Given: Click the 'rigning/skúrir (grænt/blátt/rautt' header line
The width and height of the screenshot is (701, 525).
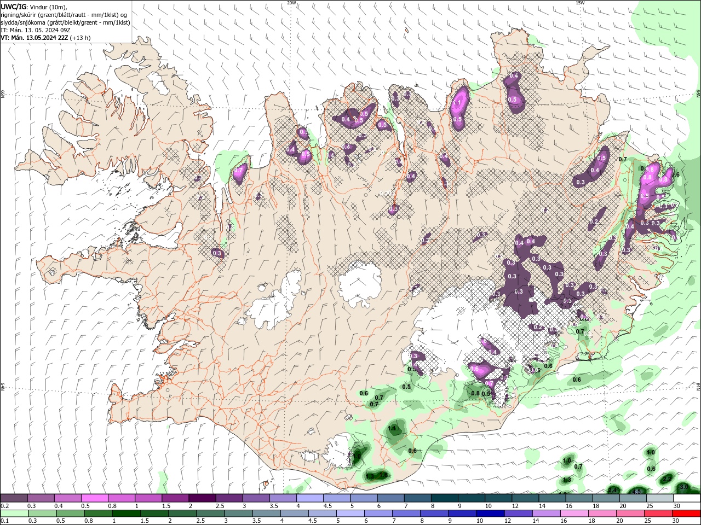Looking at the screenshot, I should pyautogui.click(x=65, y=15).
